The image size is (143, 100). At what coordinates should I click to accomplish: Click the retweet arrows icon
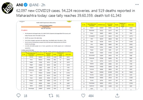[x=51, y=96]
